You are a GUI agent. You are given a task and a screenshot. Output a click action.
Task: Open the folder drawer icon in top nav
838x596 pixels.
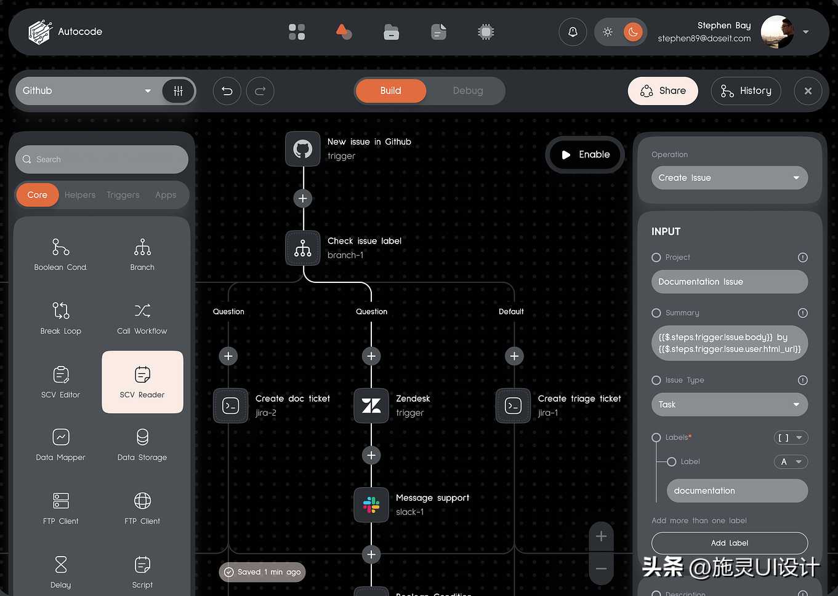[x=391, y=32]
